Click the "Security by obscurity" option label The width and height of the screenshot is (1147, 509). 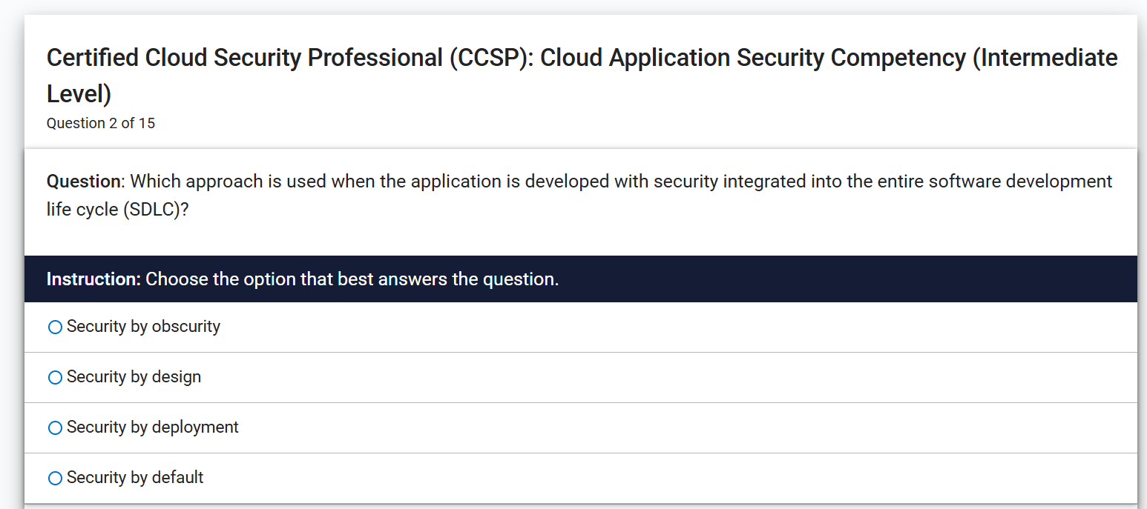pyautogui.click(x=143, y=327)
